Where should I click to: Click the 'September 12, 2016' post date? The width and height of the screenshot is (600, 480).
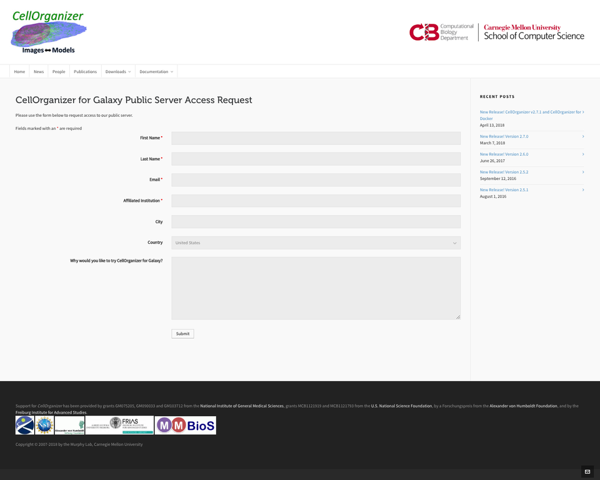(x=498, y=179)
